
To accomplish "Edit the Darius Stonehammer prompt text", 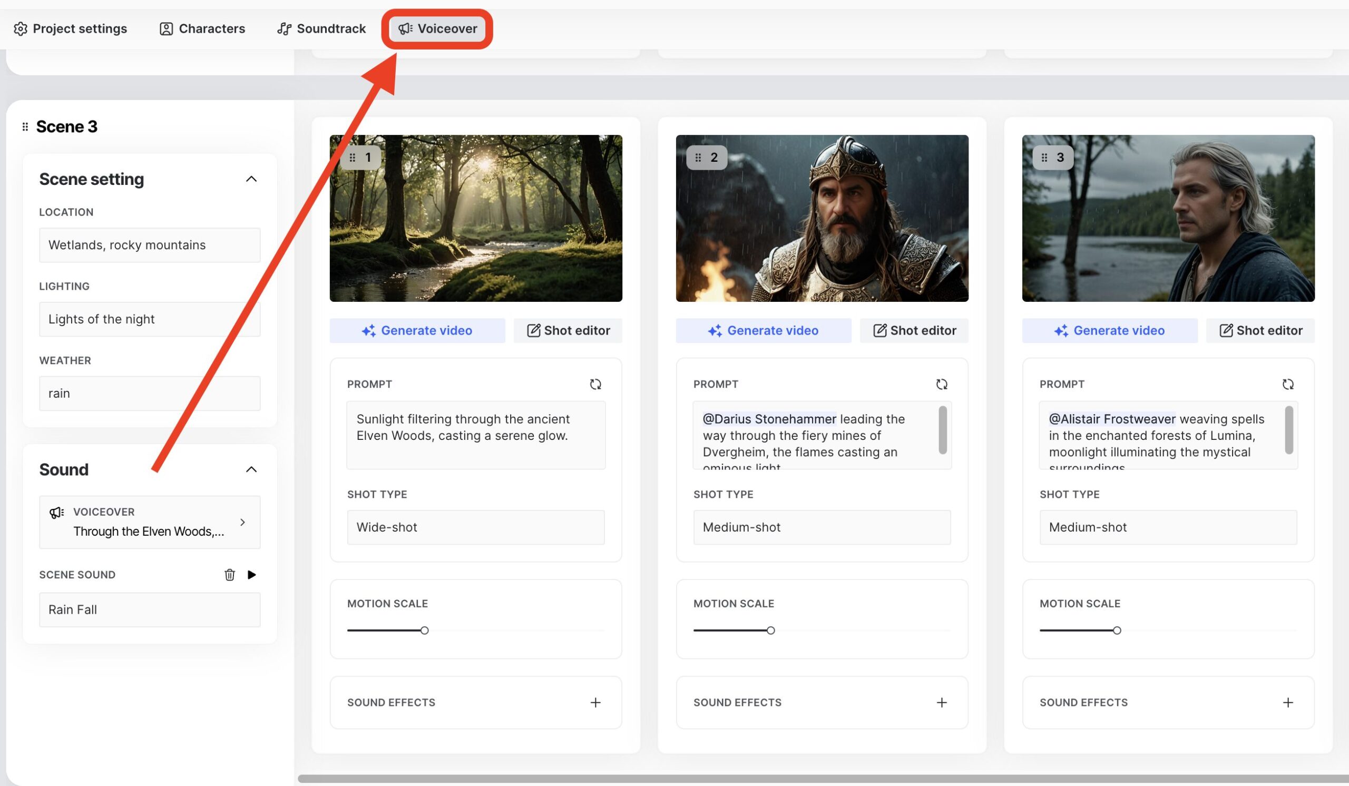I will (822, 435).
